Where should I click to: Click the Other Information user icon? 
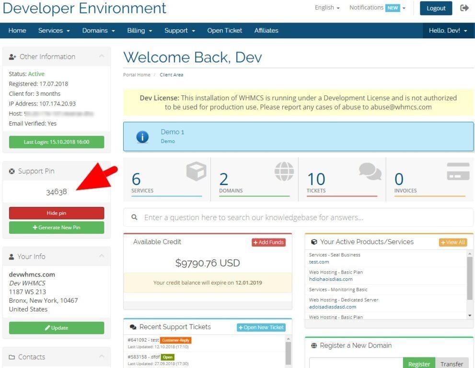(x=12, y=57)
